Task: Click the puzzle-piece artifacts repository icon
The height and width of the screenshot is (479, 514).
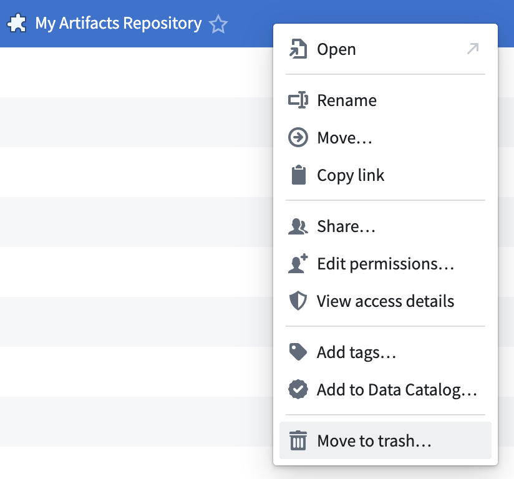Action: tap(17, 23)
